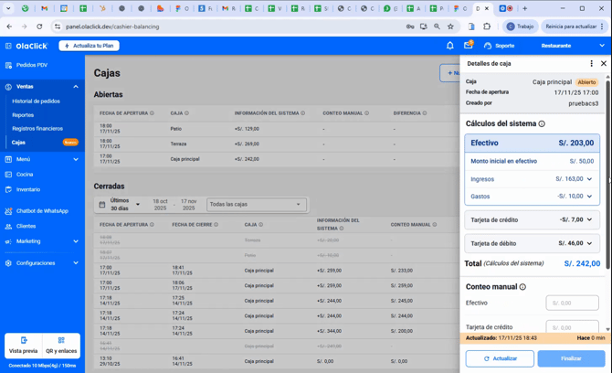Click the Tarjeta de crédito manual count input

coord(572,326)
